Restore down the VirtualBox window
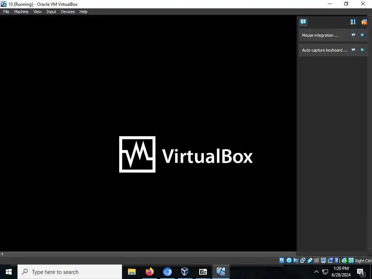This screenshot has height=279, width=372. [346, 4]
